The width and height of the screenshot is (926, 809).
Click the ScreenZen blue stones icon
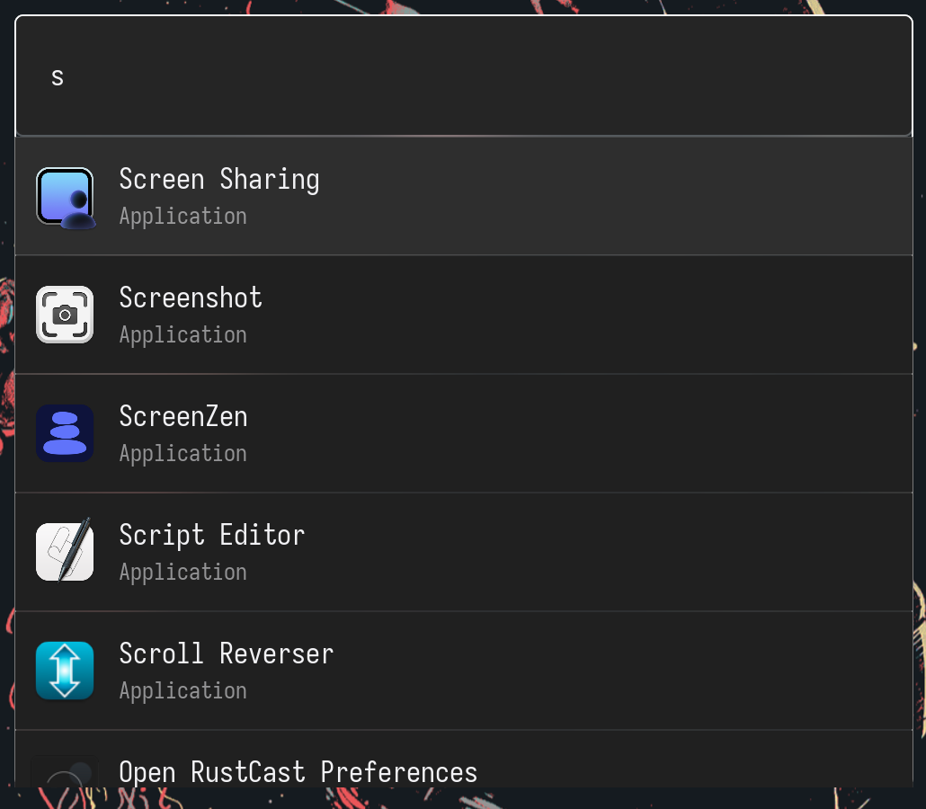point(64,433)
